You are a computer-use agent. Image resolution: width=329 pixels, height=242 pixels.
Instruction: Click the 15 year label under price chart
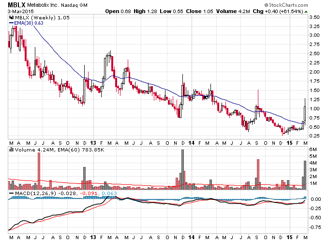click(289, 143)
